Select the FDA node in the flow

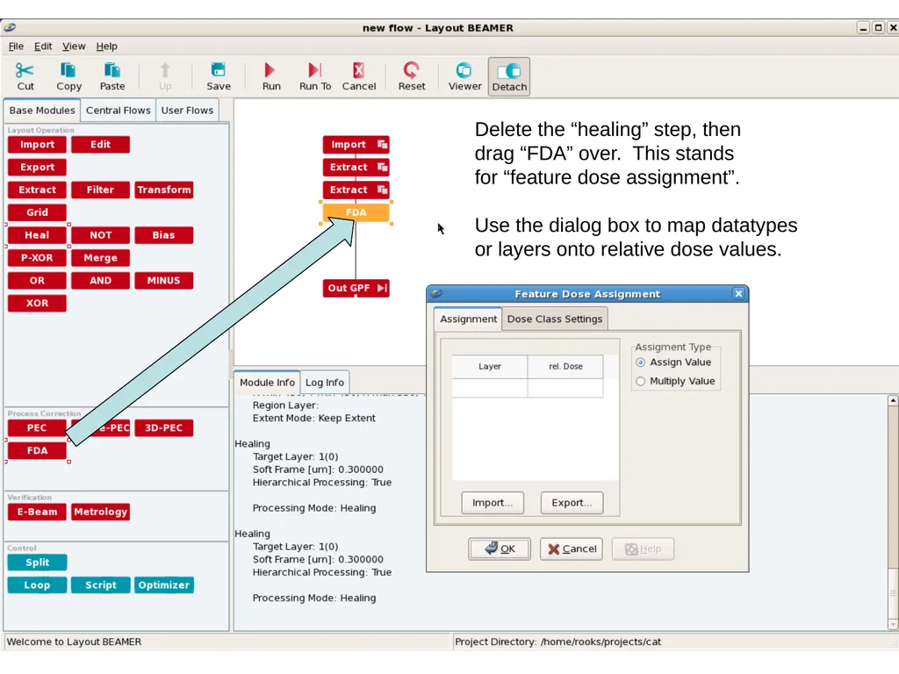click(356, 212)
